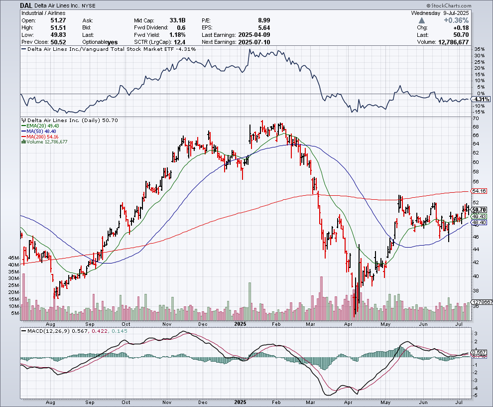Click the P/E value 8.99
The width and height of the screenshot is (493, 407).
263,20
